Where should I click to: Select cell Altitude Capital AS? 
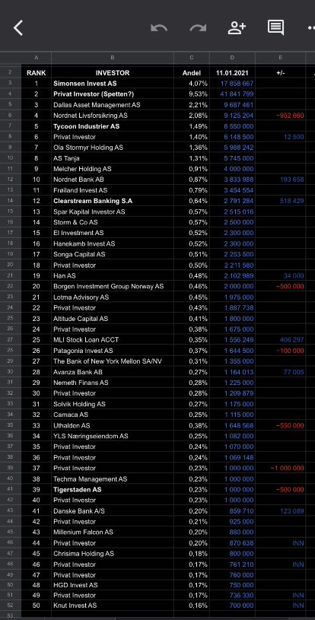113,318
